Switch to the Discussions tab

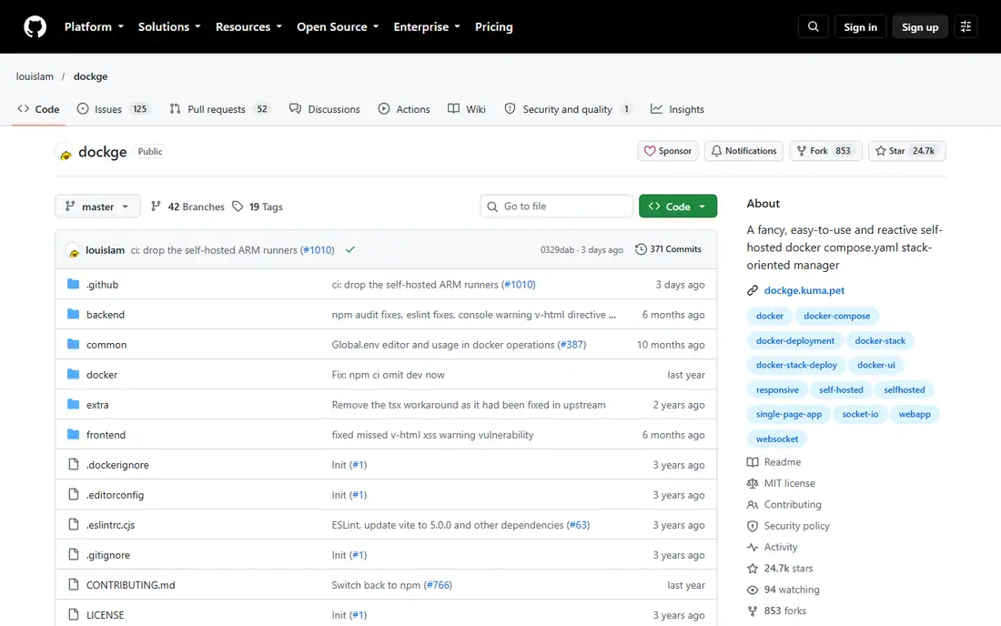(324, 109)
